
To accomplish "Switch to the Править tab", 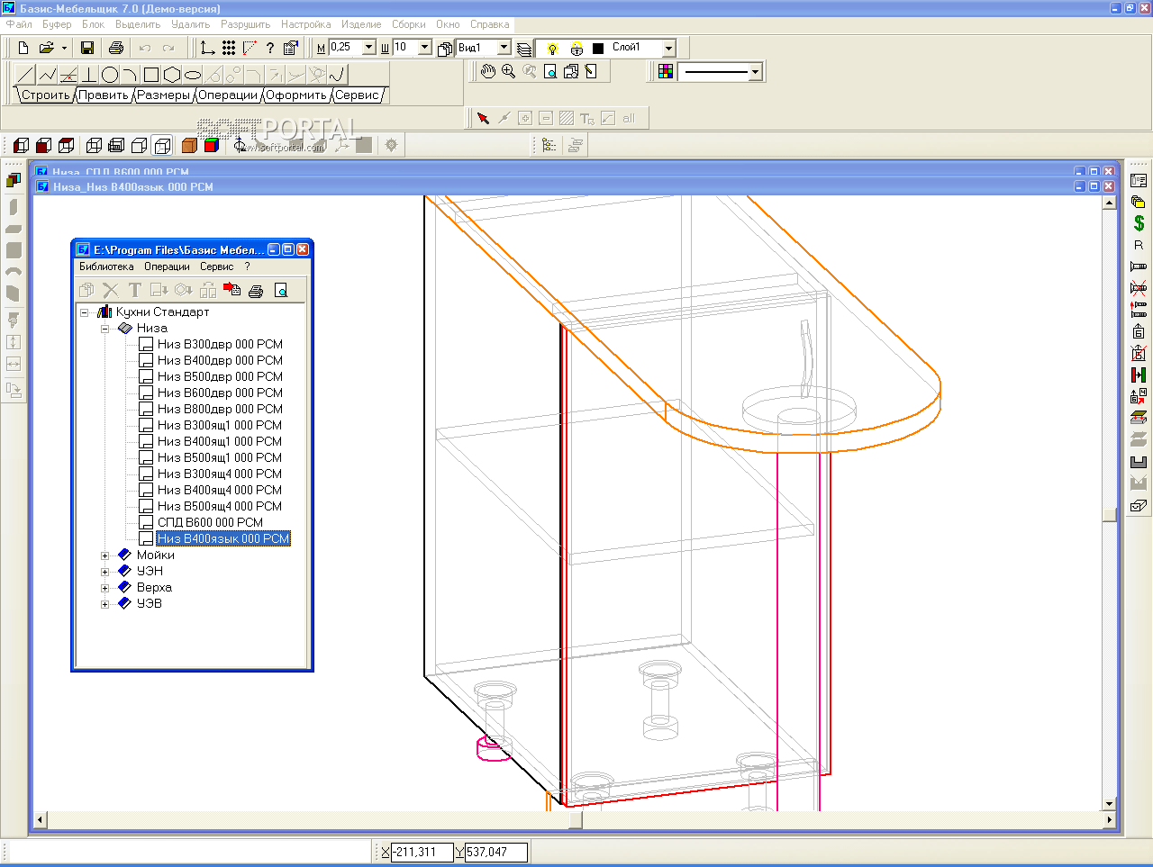I will point(104,95).
